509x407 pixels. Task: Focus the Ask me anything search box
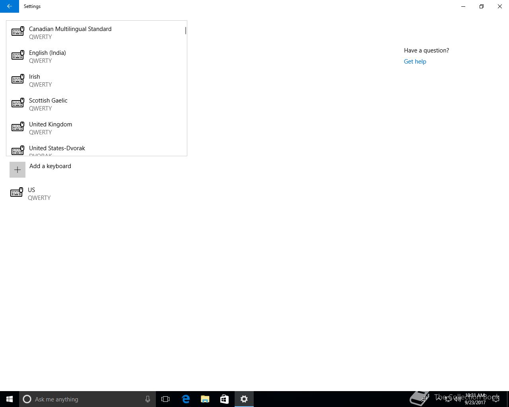coord(87,399)
